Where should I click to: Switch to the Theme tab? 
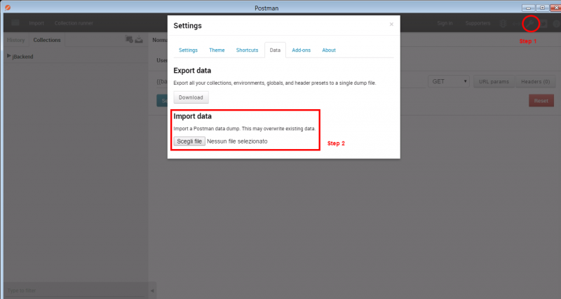(217, 50)
